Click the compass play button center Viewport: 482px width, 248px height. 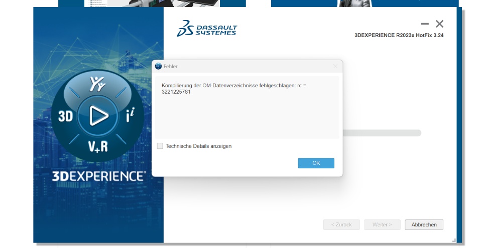[98, 116]
